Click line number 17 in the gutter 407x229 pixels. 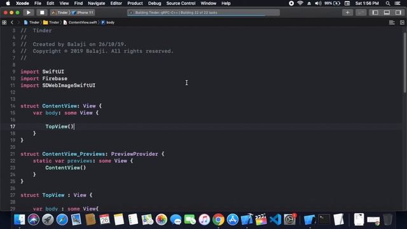coord(13,127)
